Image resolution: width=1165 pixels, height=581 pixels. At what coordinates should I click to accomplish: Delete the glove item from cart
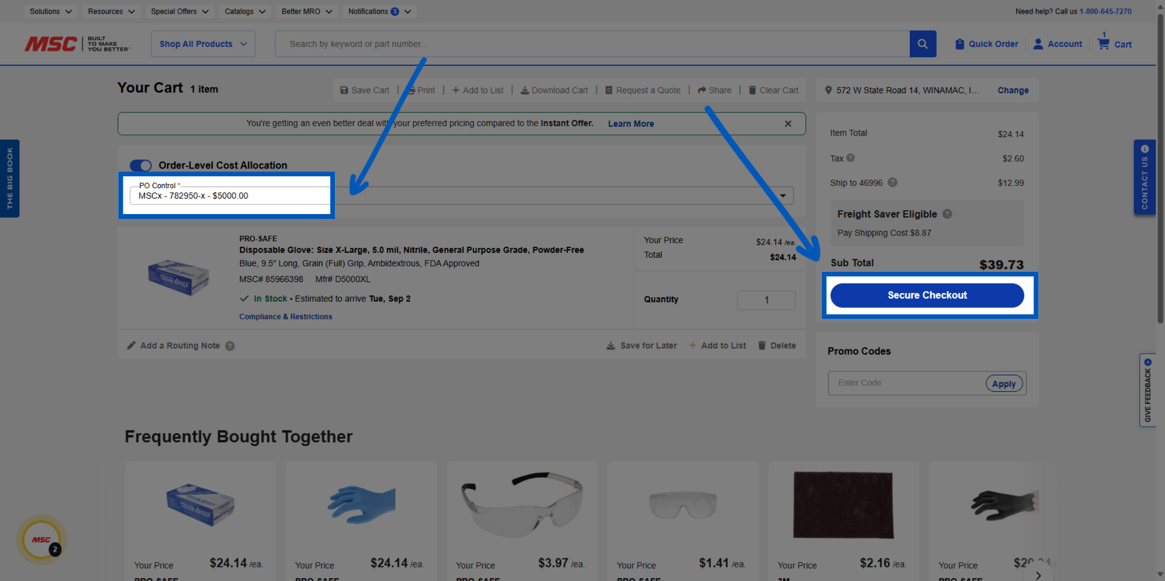pyautogui.click(x=777, y=346)
